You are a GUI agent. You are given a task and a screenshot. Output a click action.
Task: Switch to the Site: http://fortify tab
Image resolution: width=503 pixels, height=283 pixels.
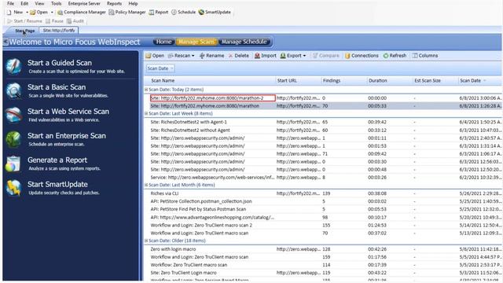pyautogui.click(x=59, y=31)
